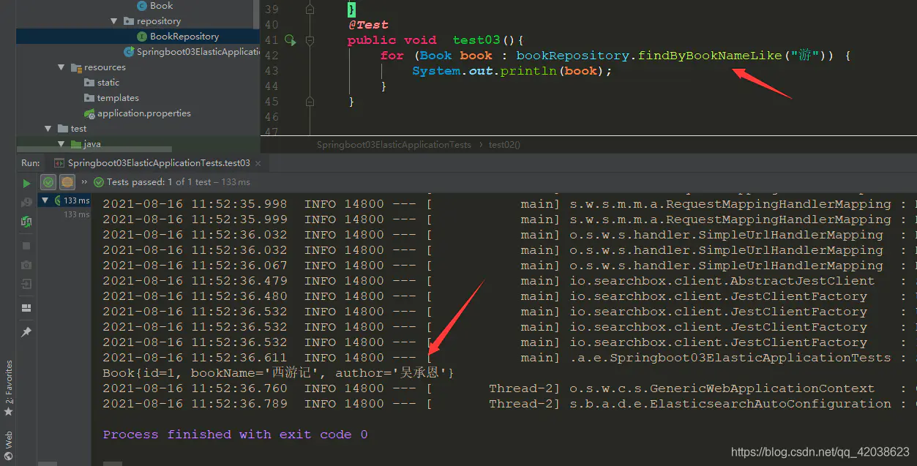Click the Springboot03ElasticApplicationTests log entry

[x=509, y=358]
